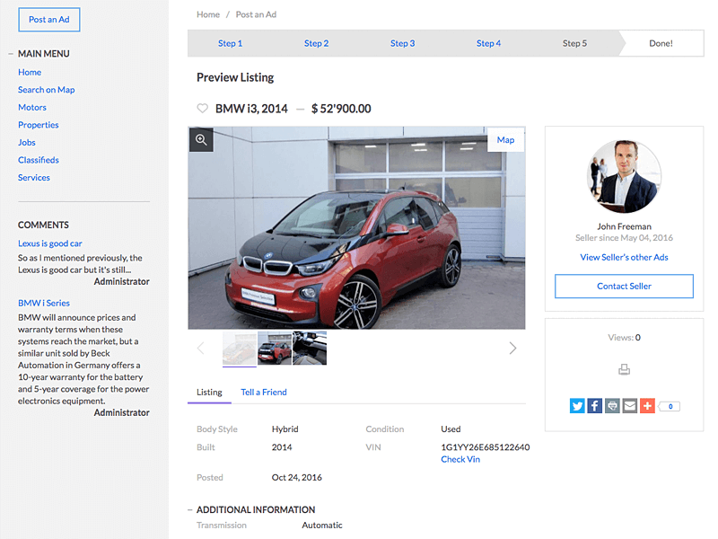Image resolution: width=718 pixels, height=539 pixels.
Task: Share the listing on Facebook
Action: [594, 406]
